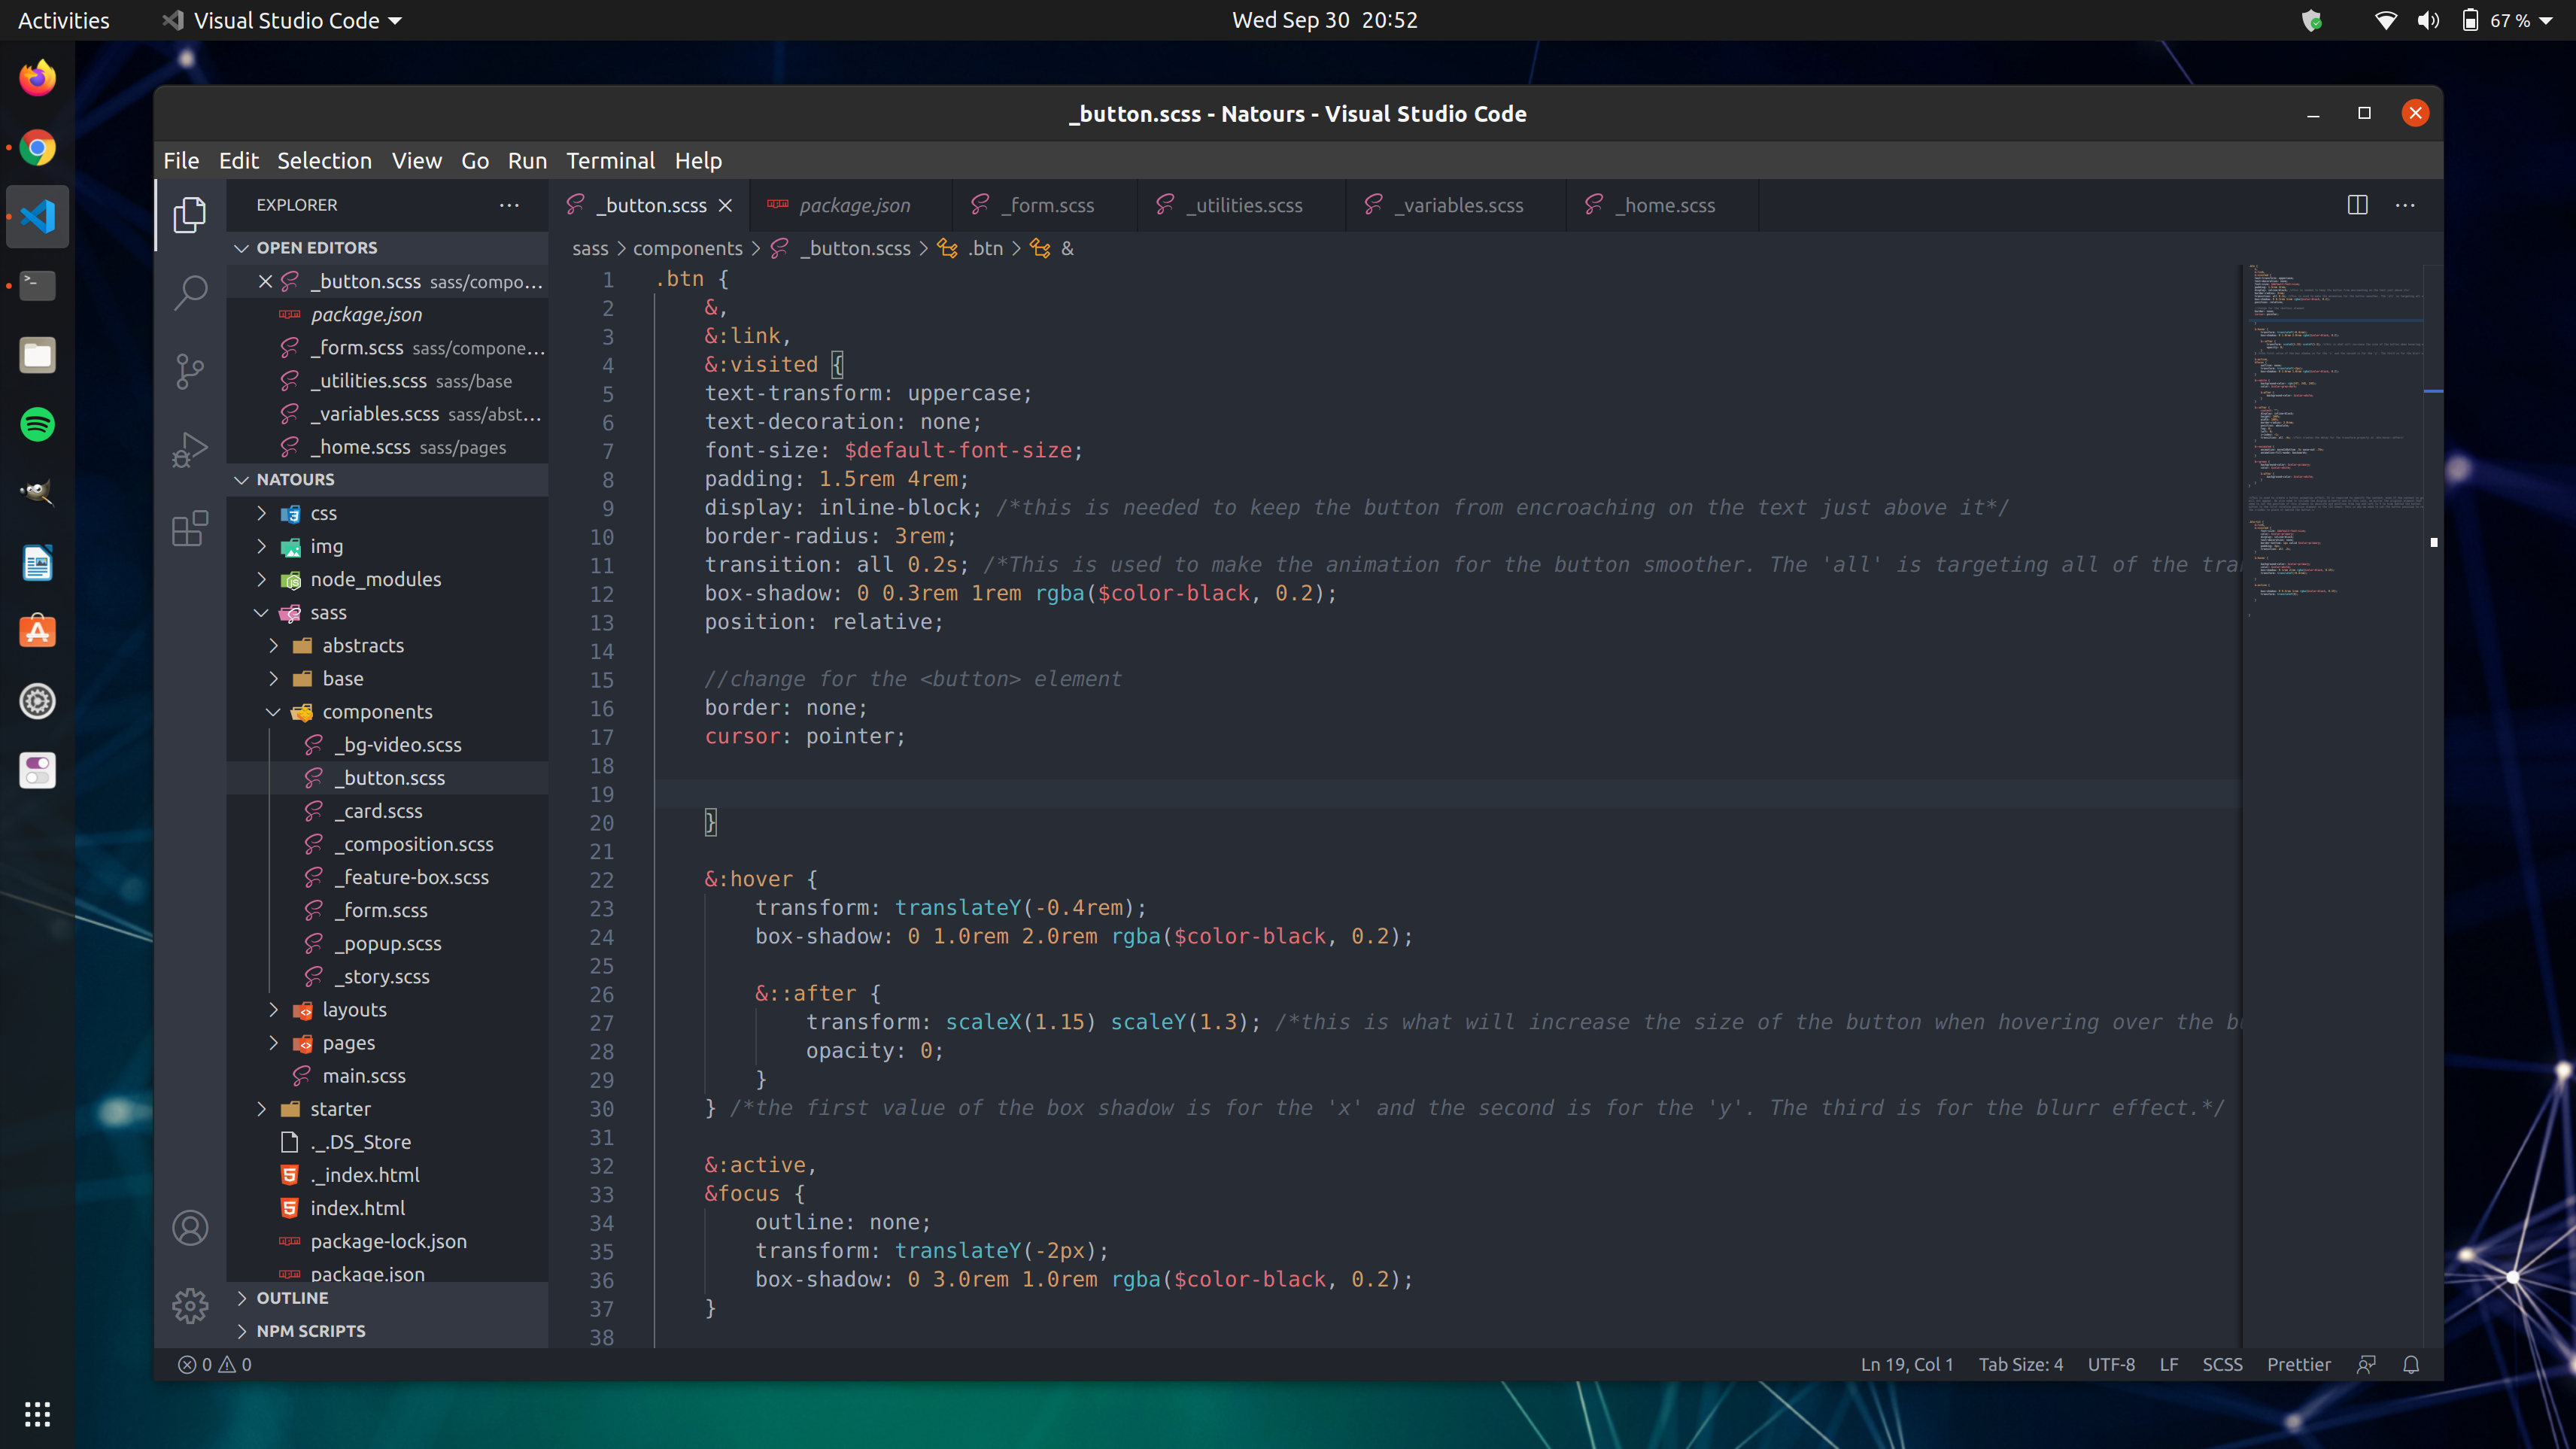Viewport: 2576px width, 1449px height.
Task: Open LibreOffice Writer from the dock
Action: point(37,563)
